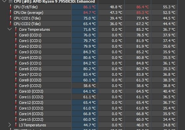Image resolution: width=185 pixels, height=130 pixels.
Task: Select the Core5 (CCD1) label
Action: (30, 63)
